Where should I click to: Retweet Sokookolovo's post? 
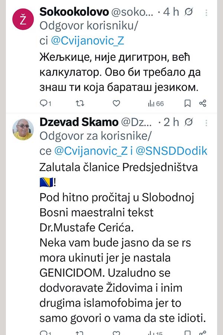[80, 103]
